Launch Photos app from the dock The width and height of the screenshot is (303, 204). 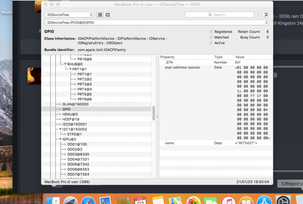[x=194, y=201]
